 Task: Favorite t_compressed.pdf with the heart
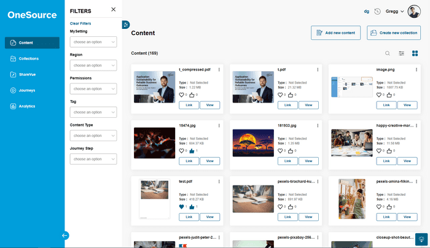(x=181, y=95)
